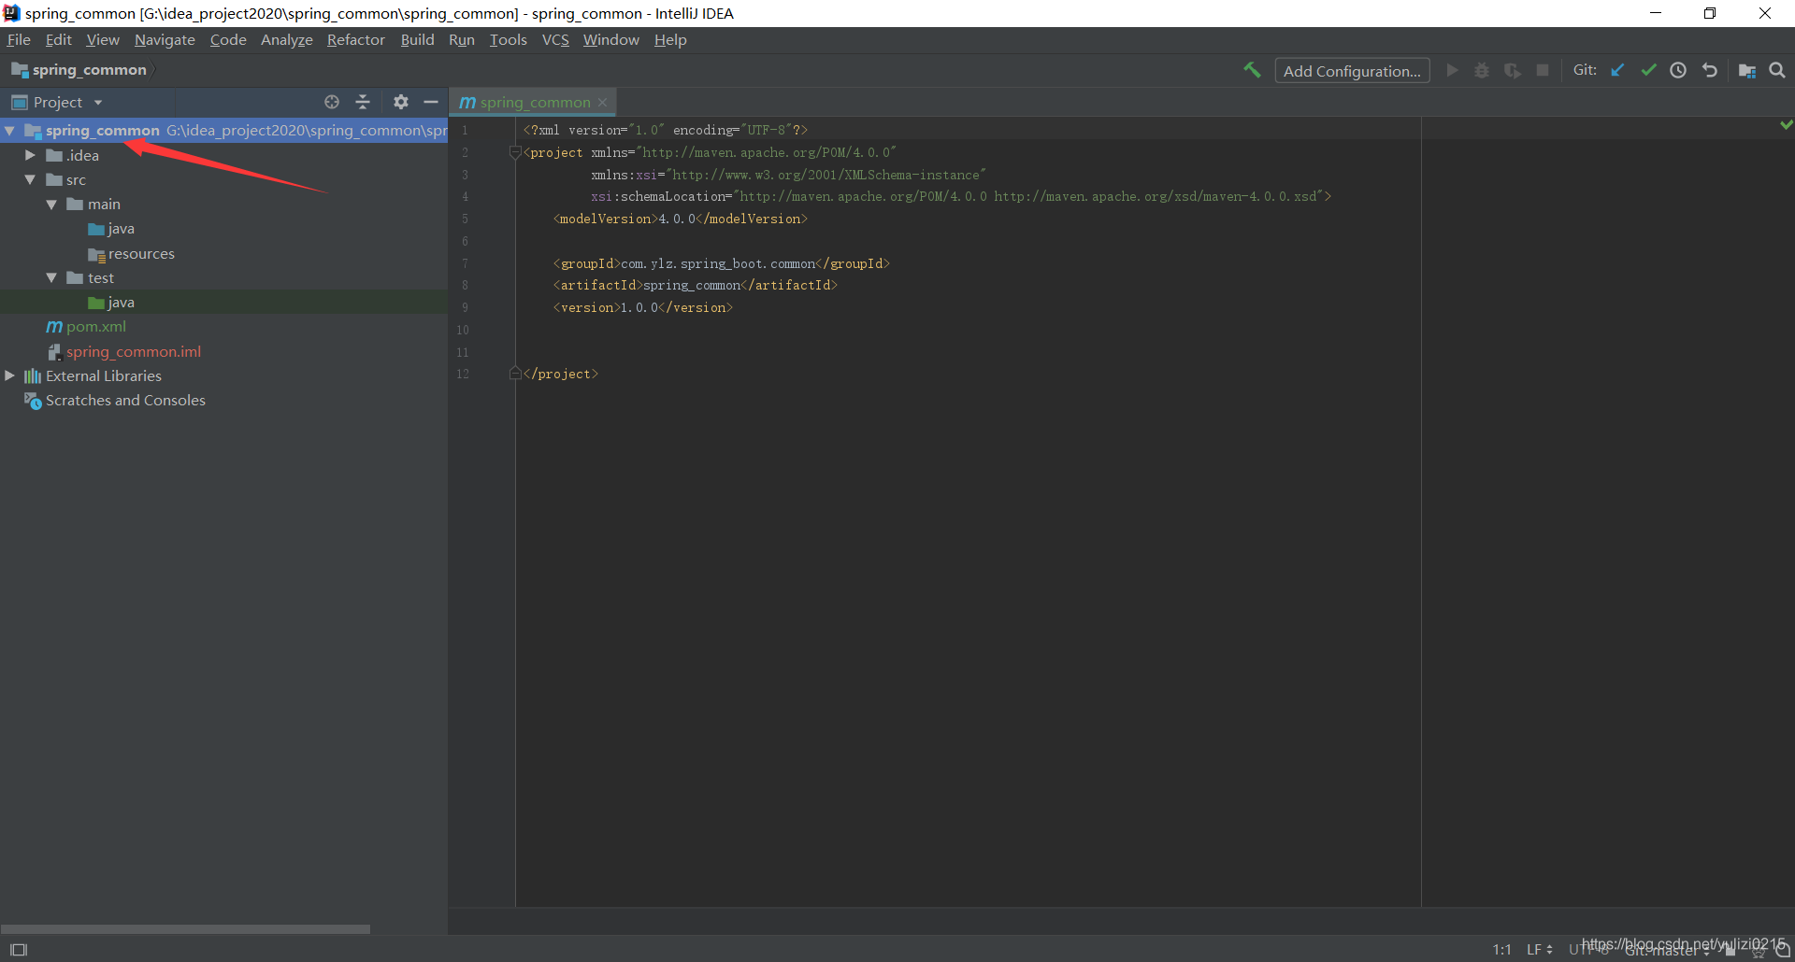Open Project panel settings gear
Screen dimensions: 1795x962
pyautogui.click(x=400, y=102)
